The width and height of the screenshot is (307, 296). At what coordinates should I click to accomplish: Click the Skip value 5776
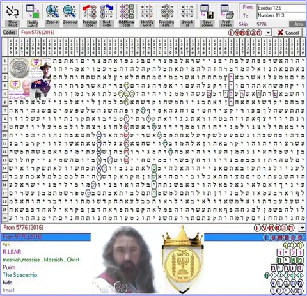[262, 24]
